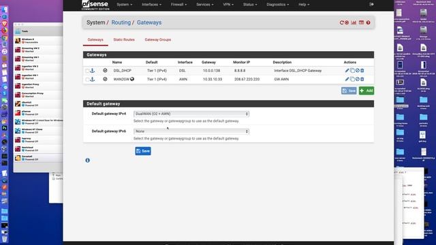436x245 pixels.
Task: Click the green Add gateway button
Action: pyautogui.click(x=367, y=91)
